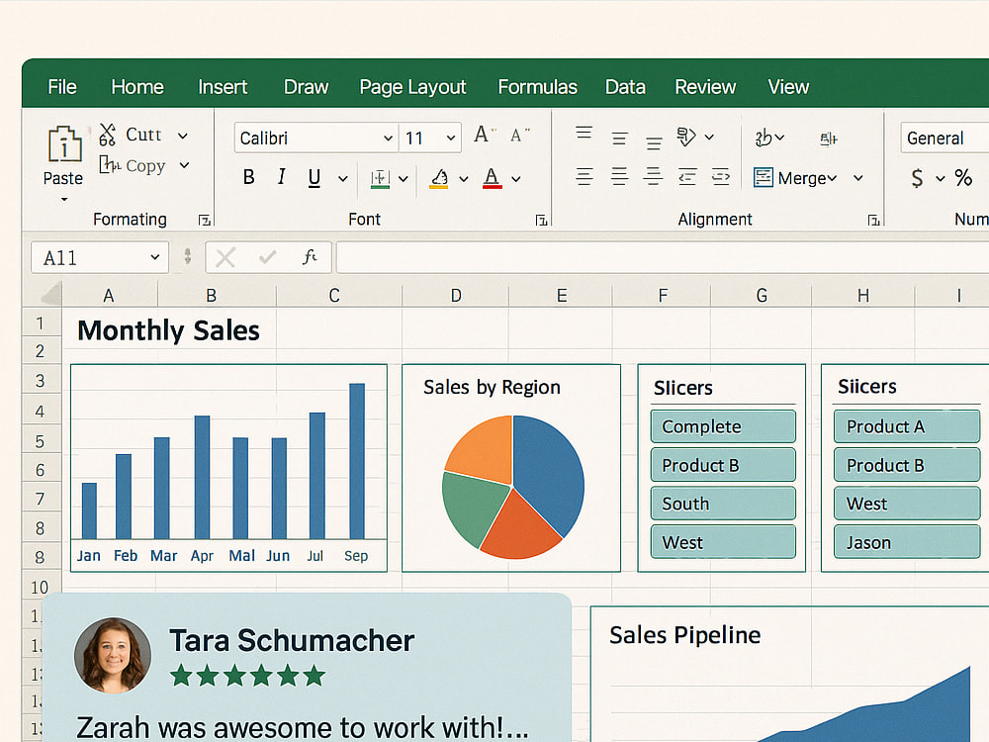Click the Top Align icon
The width and height of the screenshot is (989, 742).
(x=584, y=134)
